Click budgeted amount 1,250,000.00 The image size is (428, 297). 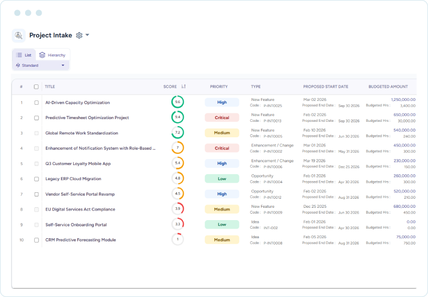[x=403, y=100]
